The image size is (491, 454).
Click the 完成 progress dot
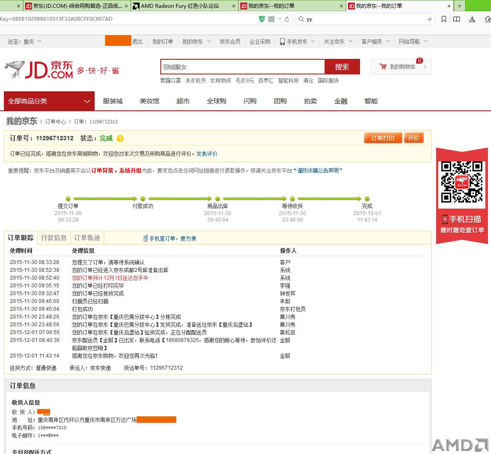[367, 199]
